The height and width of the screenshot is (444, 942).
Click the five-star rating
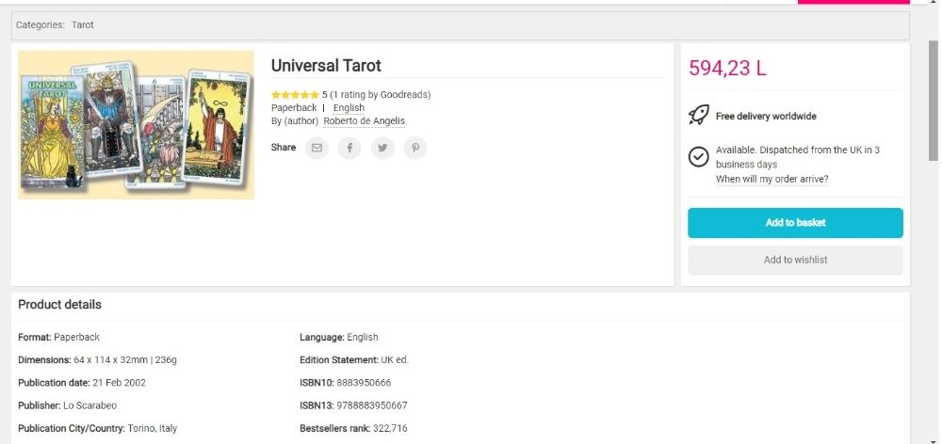[295, 95]
